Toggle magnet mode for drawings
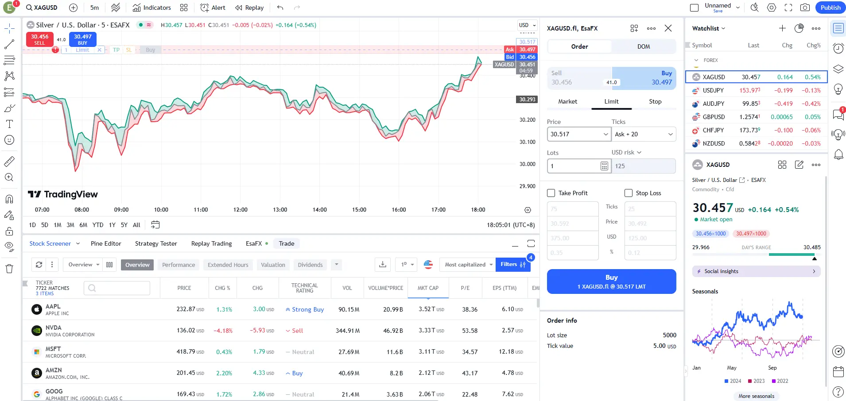 coord(9,199)
